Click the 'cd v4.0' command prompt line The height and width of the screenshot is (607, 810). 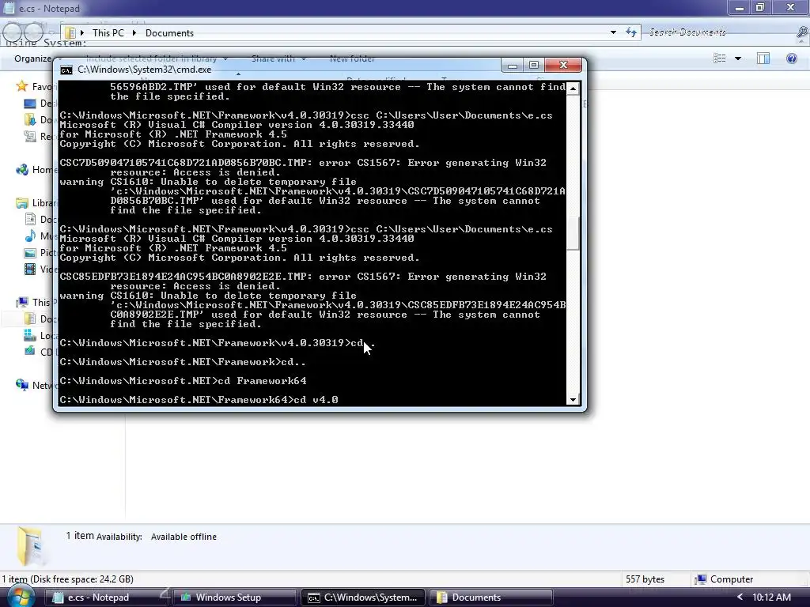(199, 399)
